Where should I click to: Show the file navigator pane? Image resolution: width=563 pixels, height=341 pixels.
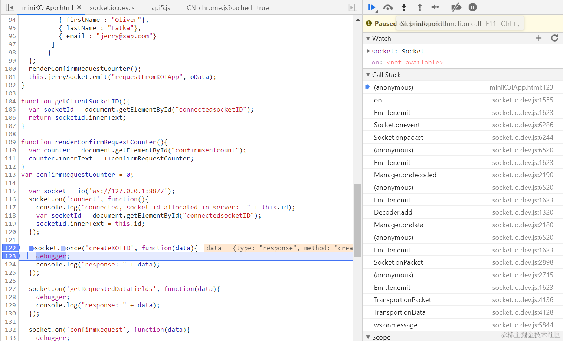click(x=10, y=7)
